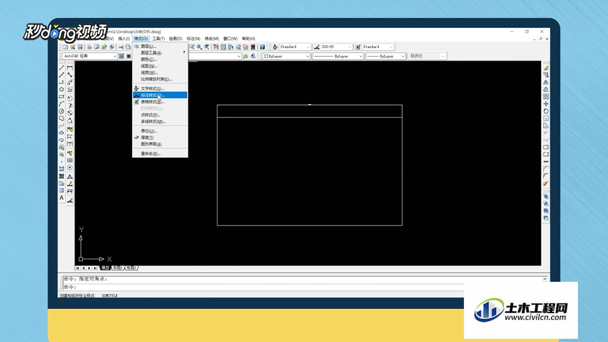This screenshot has width=608, height=342.
Task: Select the Move tool
Action: pos(546,104)
